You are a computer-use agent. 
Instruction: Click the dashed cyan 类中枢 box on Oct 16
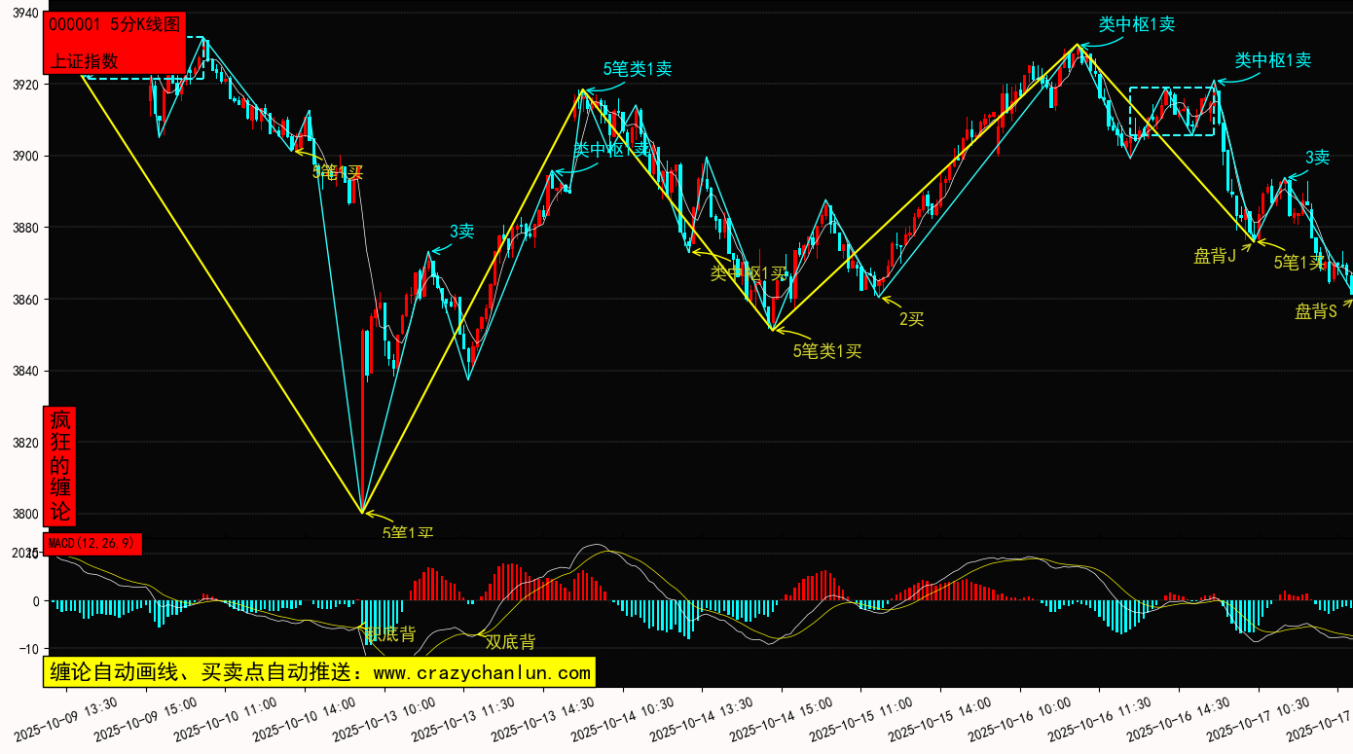(1172, 111)
